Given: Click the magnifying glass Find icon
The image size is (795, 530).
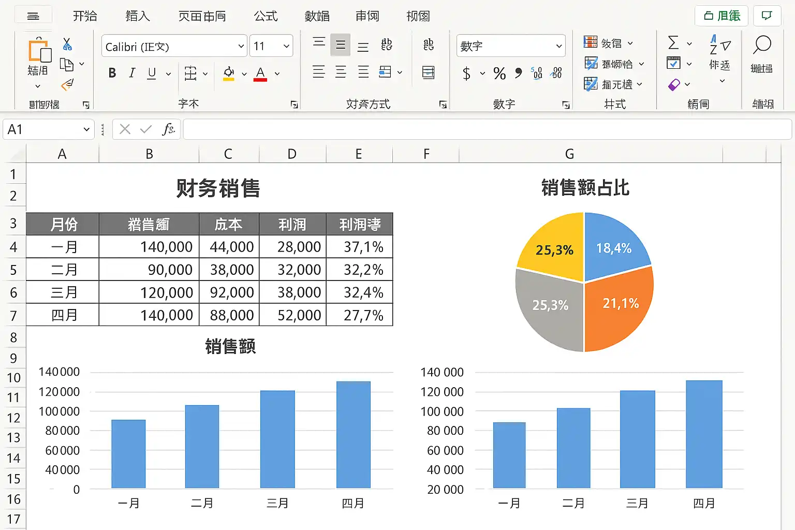Looking at the screenshot, I should click(x=761, y=46).
